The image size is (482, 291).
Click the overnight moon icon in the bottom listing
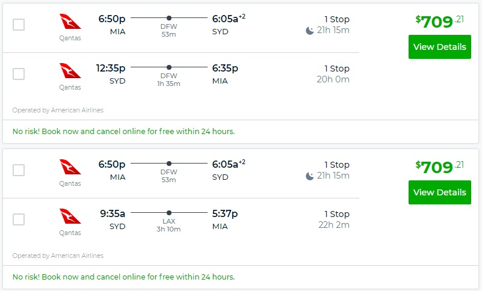310,176
